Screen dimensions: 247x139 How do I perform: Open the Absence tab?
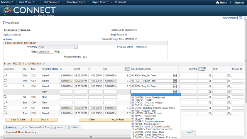coord(59,127)
